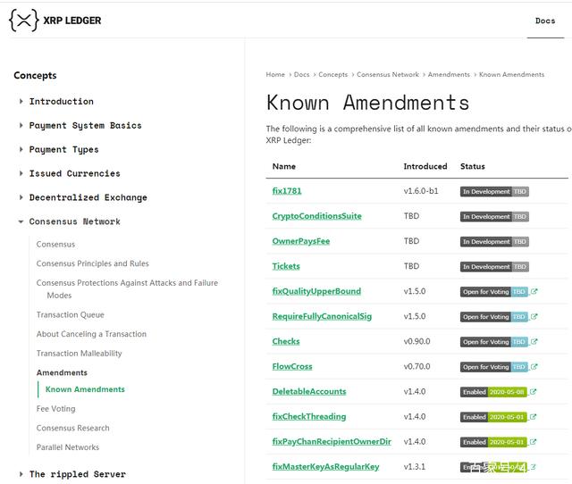The image size is (572, 484).
Task: Click the Payment System Basics heading
Action: [x=86, y=125]
